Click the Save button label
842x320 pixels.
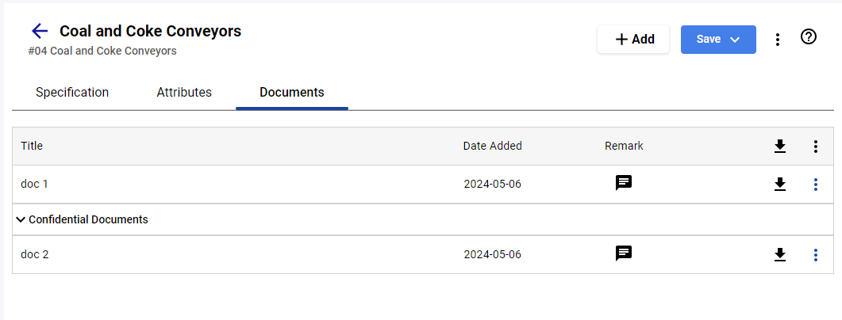pyautogui.click(x=709, y=39)
